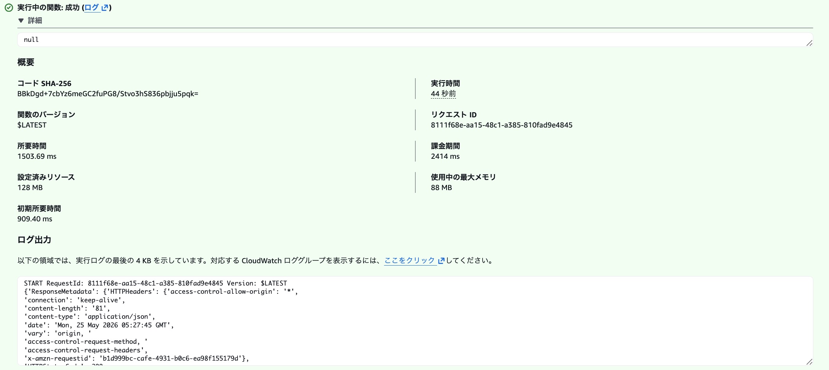This screenshot has width=829, height=370.
Task: Open the ここをクリック CloudWatch link
Action: (409, 260)
